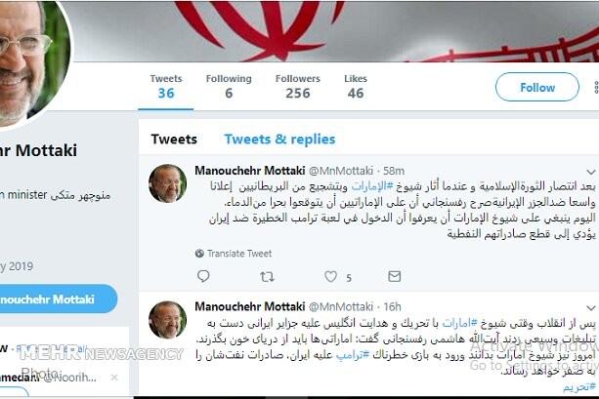The width and height of the screenshot is (599, 399).
Task: Click globe icon next to Translate Tweet
Action: 199,254
